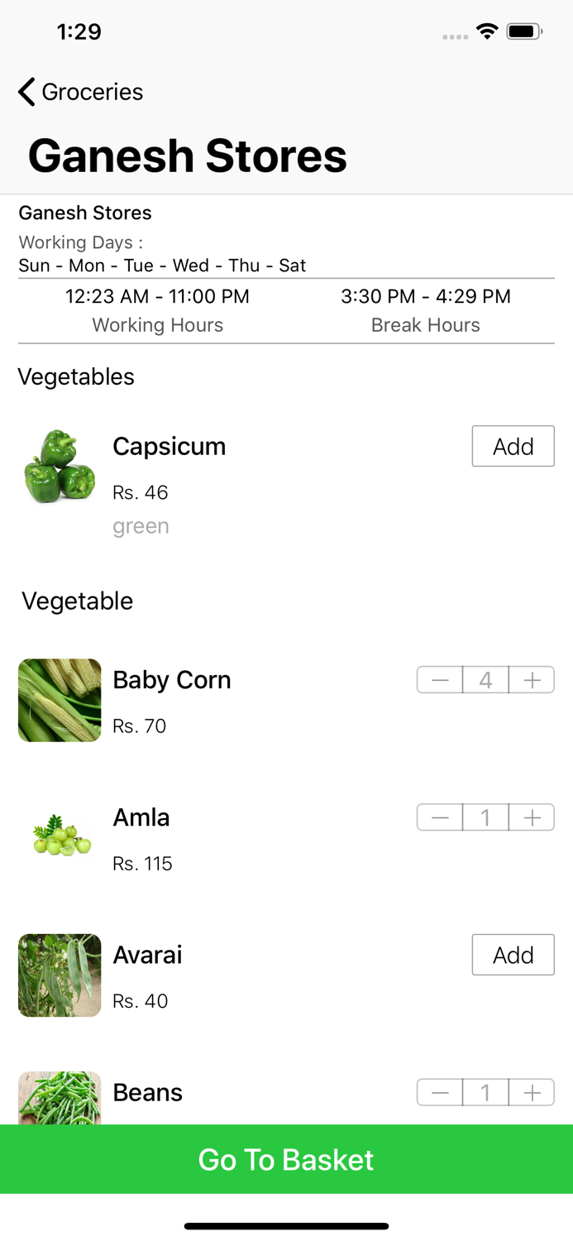
Task: Add Capsicum to the basket
Action: tap(513, 446)
